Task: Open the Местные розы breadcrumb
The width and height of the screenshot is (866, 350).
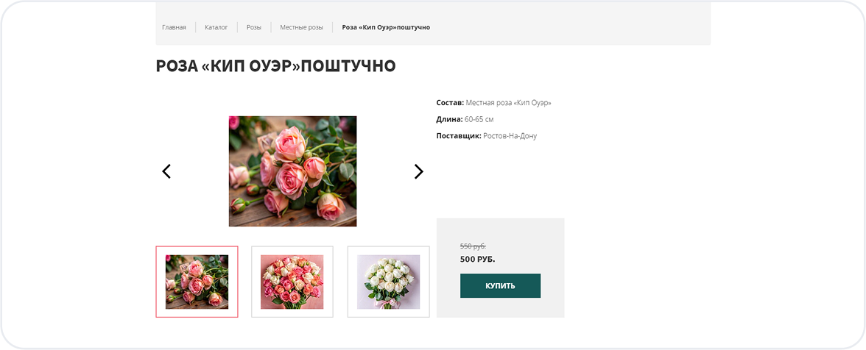Action: pos(301,27)
